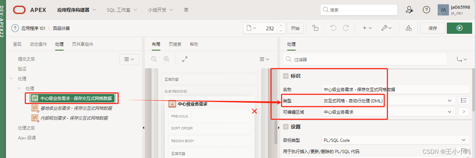Viewport: 476px width, 158px height.
Task: Switch to the 页搜索 tab
Action: [175, 44]
